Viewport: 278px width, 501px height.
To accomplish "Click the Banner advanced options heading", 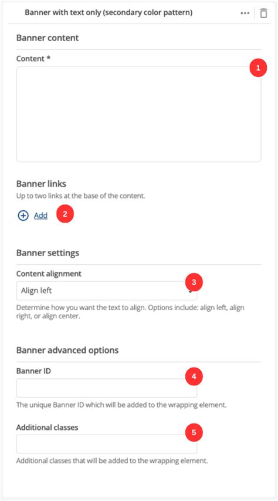I will [67, 350].
